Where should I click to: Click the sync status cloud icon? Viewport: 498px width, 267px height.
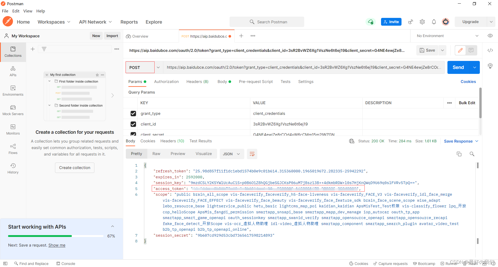click(x=370, y=22)
